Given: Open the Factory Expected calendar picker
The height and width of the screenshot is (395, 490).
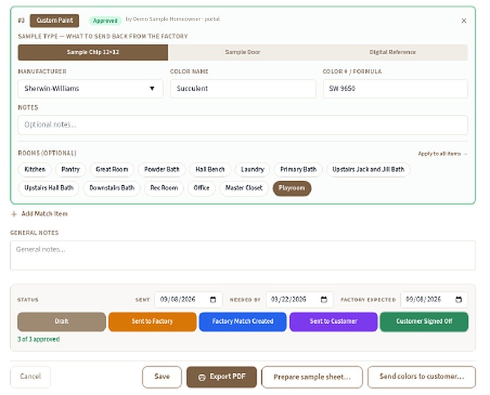Looking at the screenshot, I should [x=459, y=300].
